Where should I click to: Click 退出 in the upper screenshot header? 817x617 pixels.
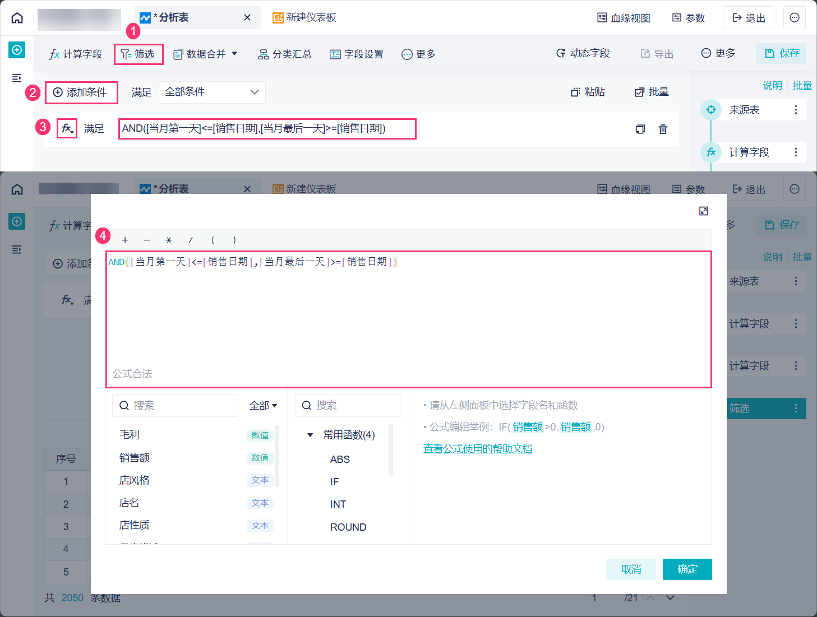click(749, 18)
